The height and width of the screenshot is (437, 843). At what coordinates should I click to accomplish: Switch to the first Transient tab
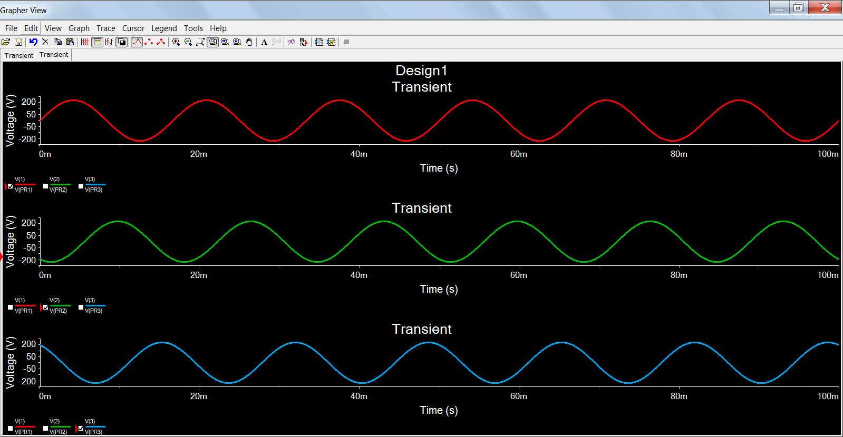(19, 55)
